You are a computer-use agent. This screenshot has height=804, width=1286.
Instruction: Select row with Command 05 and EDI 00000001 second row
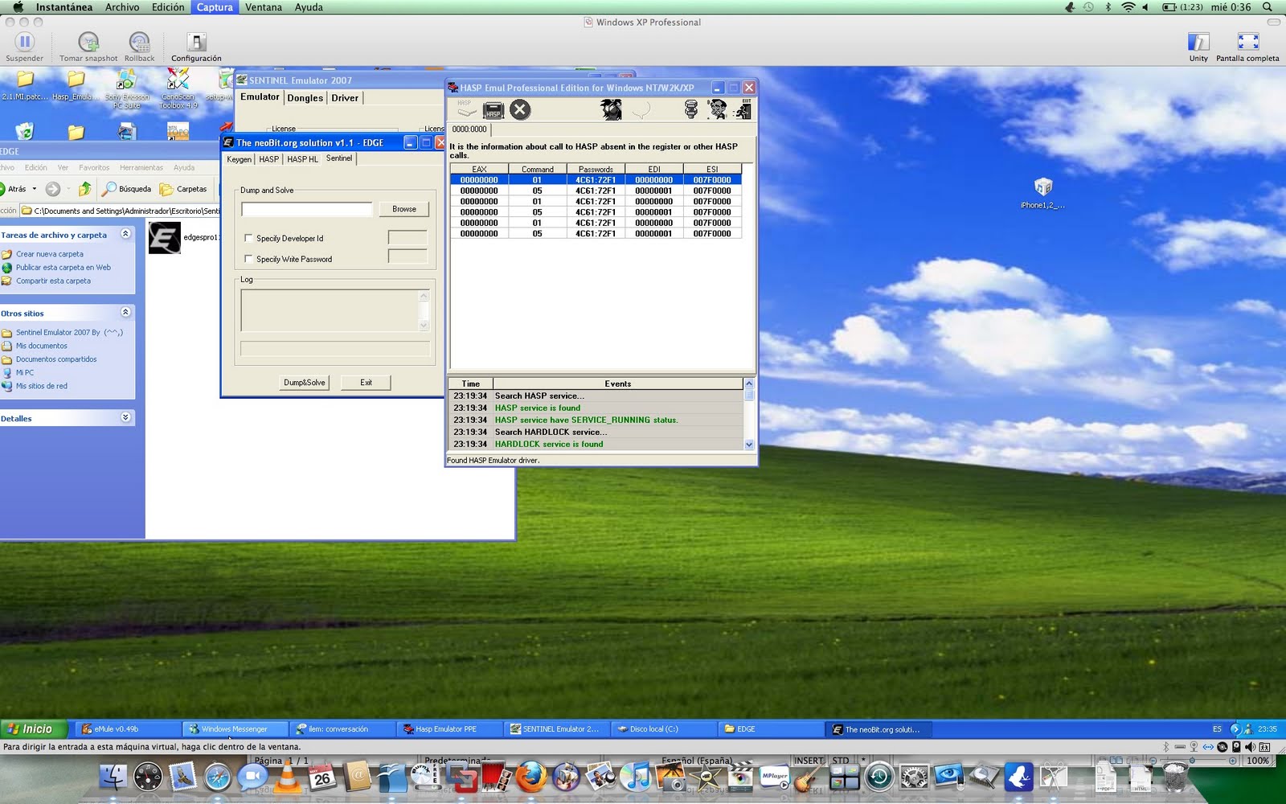(x=596, y=191)
